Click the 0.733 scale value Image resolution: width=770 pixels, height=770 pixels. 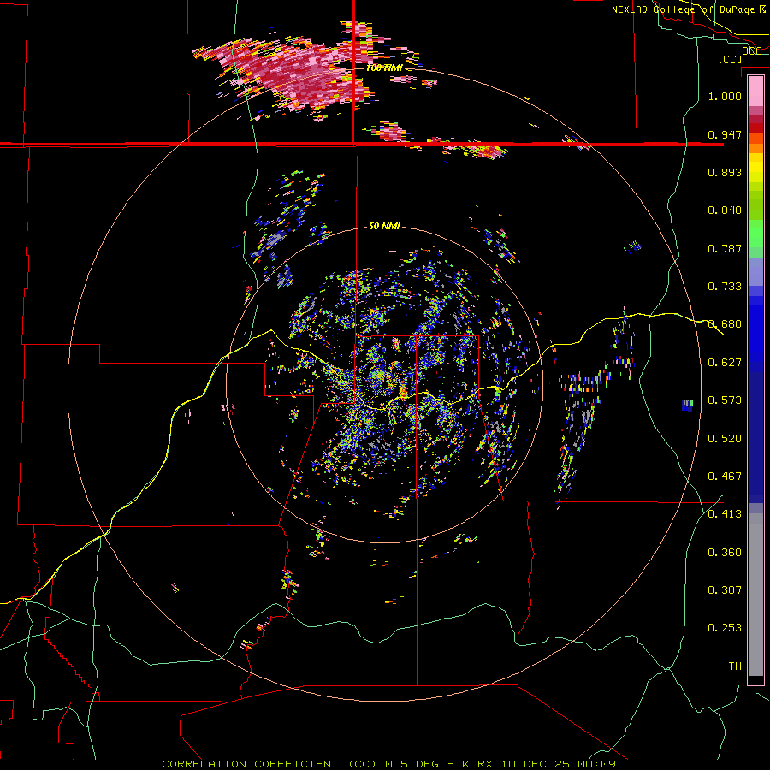[725, 287]
